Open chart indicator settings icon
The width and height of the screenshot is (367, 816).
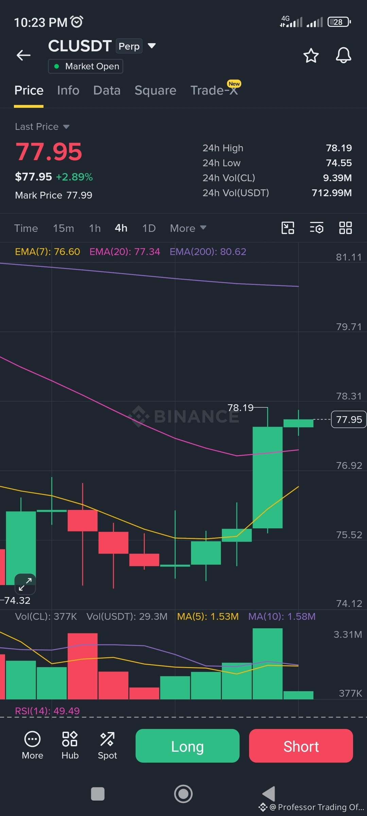coord(317,228)
